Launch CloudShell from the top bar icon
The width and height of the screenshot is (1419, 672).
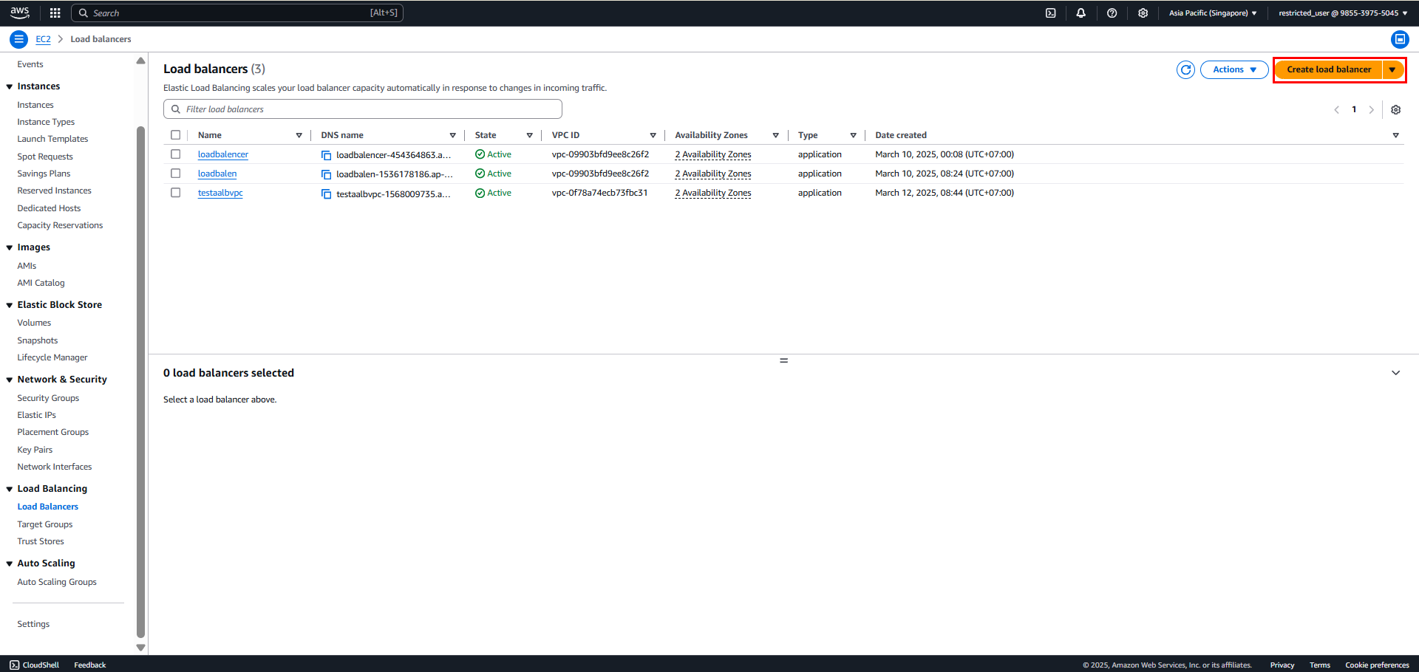pyautogui.click(x=1050, y=13)
